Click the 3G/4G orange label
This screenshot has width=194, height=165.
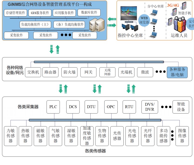[x=173, y=5]
